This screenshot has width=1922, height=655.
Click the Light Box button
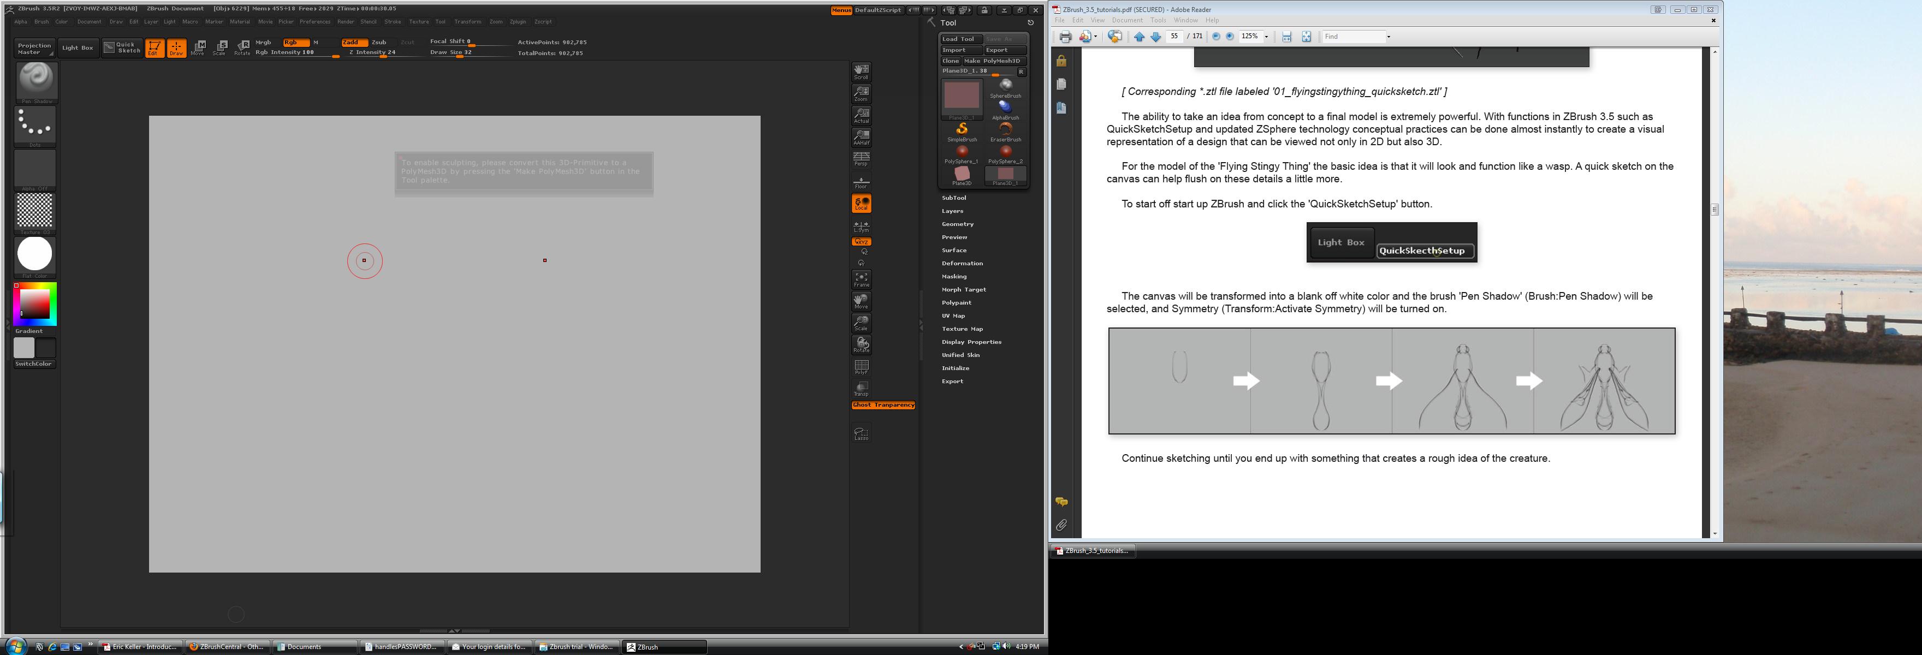coord(78,47)
